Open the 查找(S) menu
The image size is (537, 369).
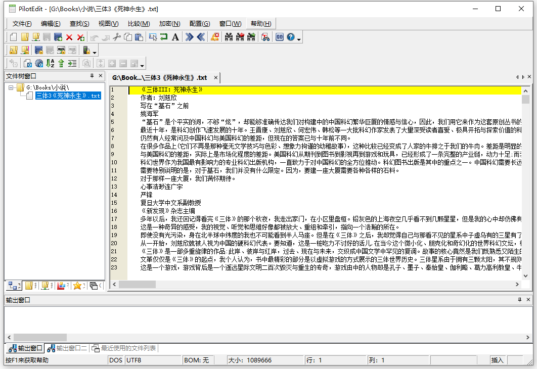[79, 24]
